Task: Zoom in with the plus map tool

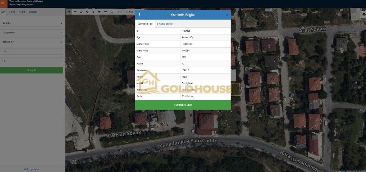Action: click(69, 12)
